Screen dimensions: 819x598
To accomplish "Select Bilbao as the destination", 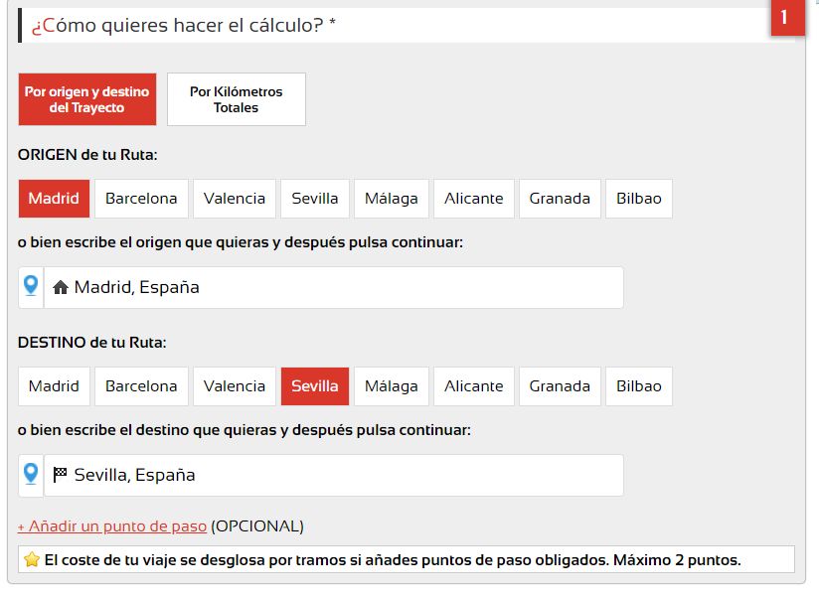I will point(638,386).
